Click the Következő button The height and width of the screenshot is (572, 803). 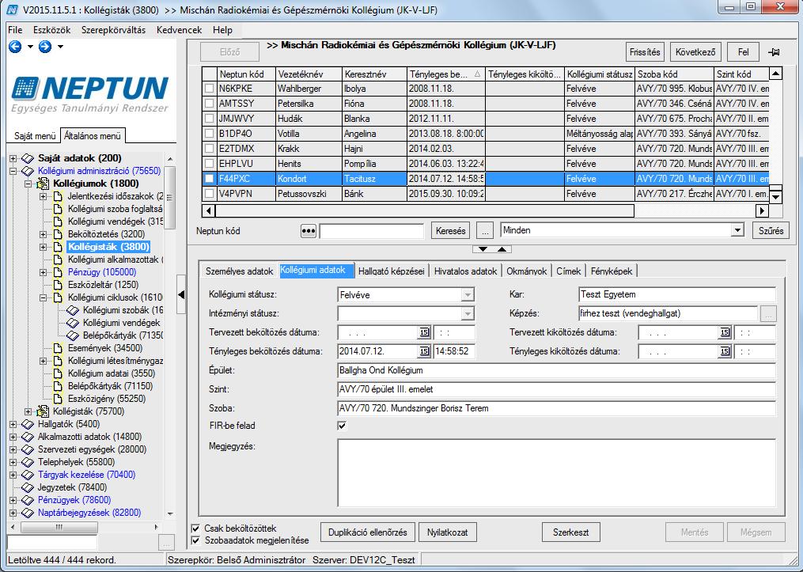click(x=695, y=52)
